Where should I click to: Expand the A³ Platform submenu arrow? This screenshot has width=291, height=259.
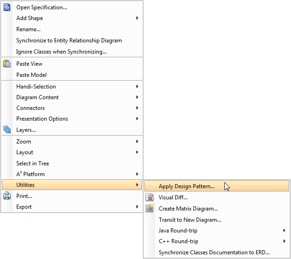(x=137, y=174)
